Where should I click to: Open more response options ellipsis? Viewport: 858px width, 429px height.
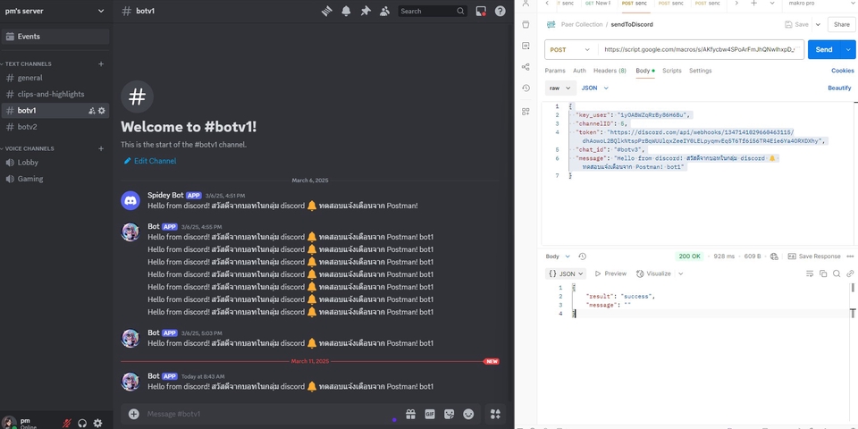click(x=850, y=257)
